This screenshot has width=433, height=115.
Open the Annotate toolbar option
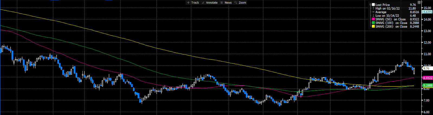point(212,3)
